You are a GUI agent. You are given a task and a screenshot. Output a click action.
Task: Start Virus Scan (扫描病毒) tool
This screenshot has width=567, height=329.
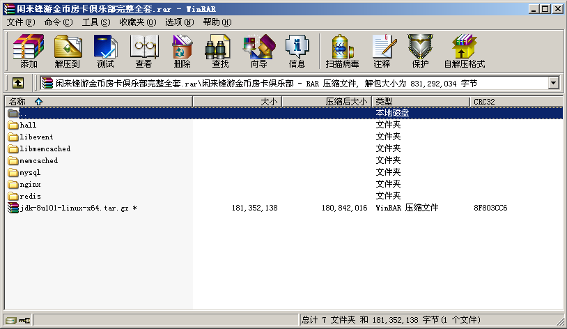pos(342,51)
